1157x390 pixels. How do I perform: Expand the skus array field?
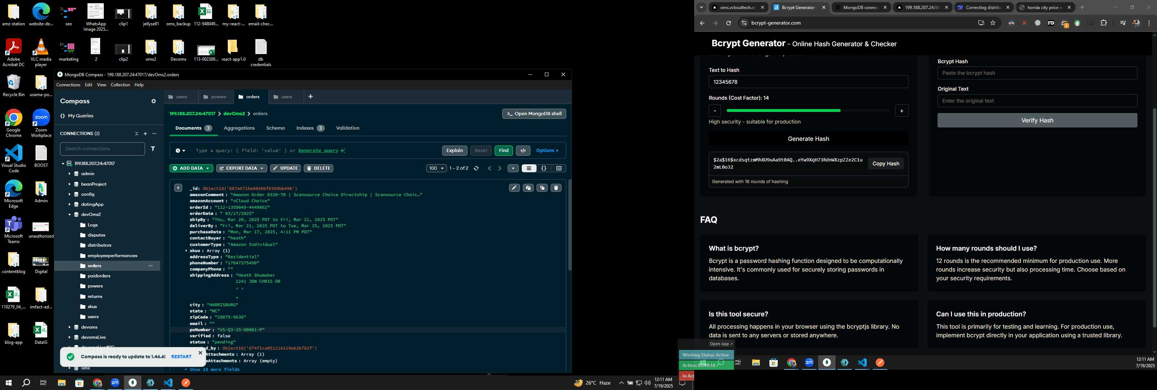coord(186,251)
